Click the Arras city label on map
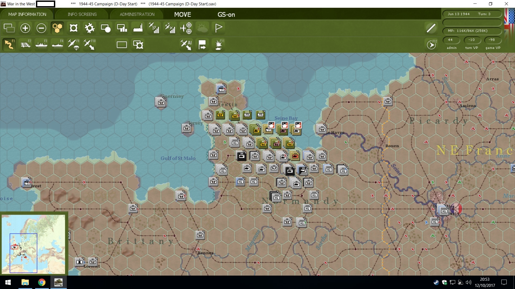The width and height of the screenshot is (515, 289). coord(492,79)
